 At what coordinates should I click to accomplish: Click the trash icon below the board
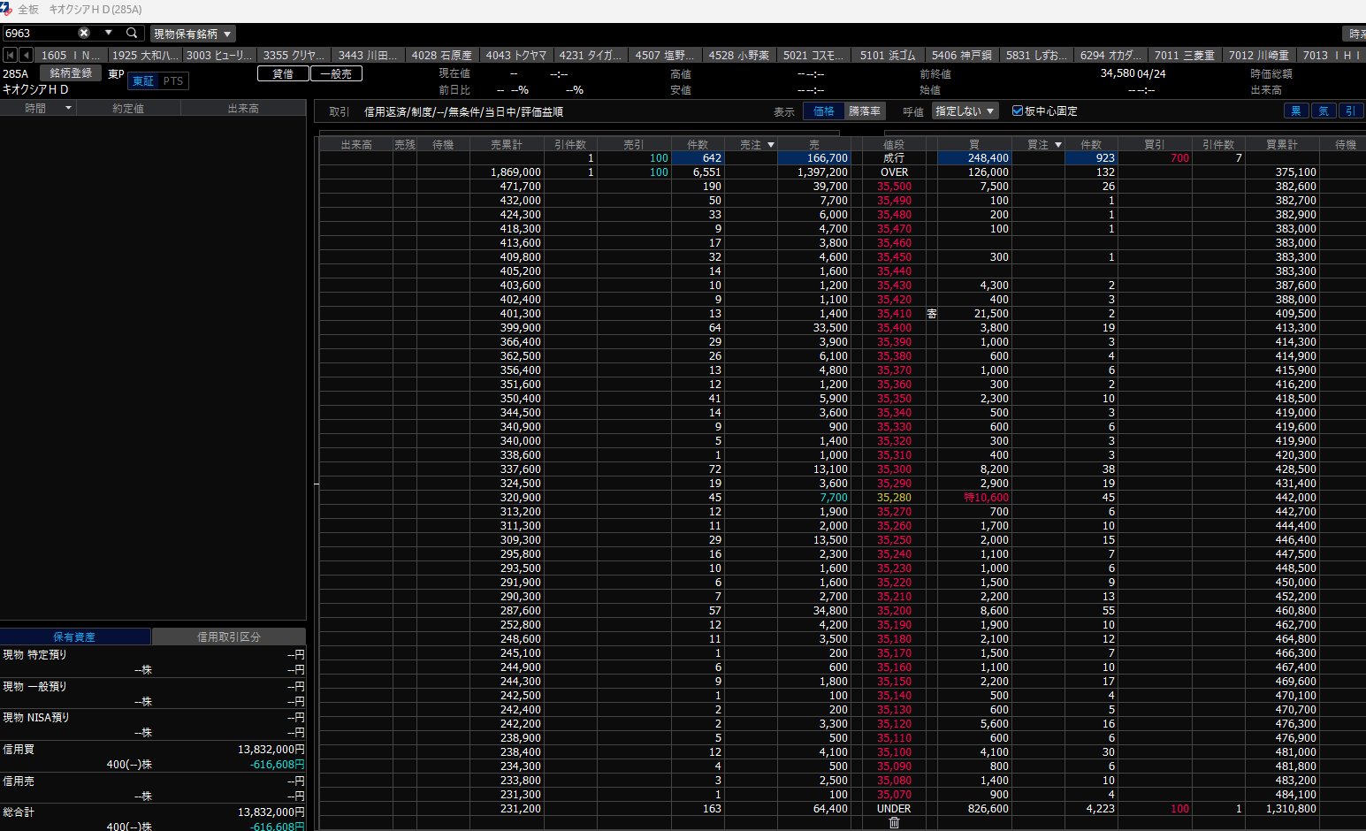tap(894, 823)
